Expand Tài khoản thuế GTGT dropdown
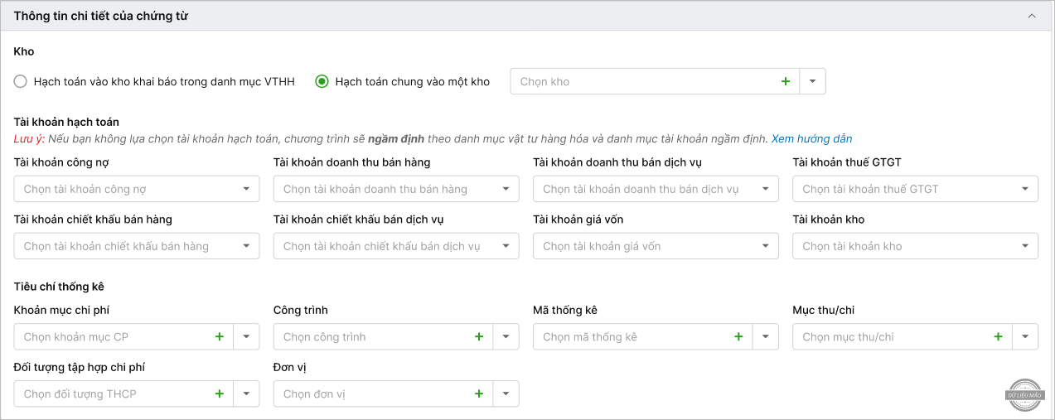The height and width of the screenshot is (420, 1055). (1024, 189)
